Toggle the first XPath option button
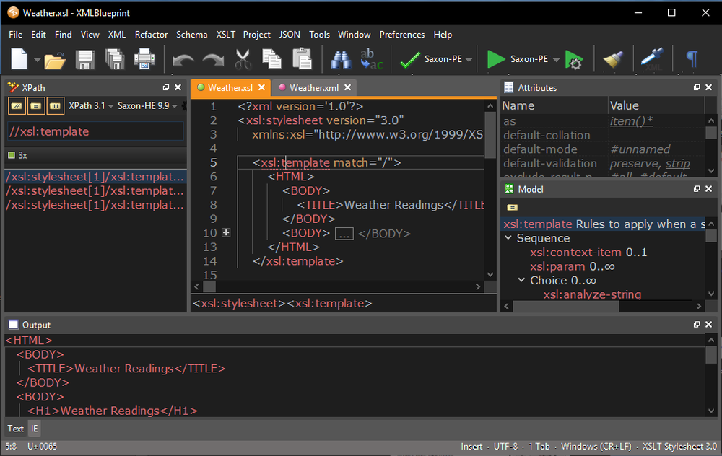Screen dimensions: 722x456 (x=17, y=106)
